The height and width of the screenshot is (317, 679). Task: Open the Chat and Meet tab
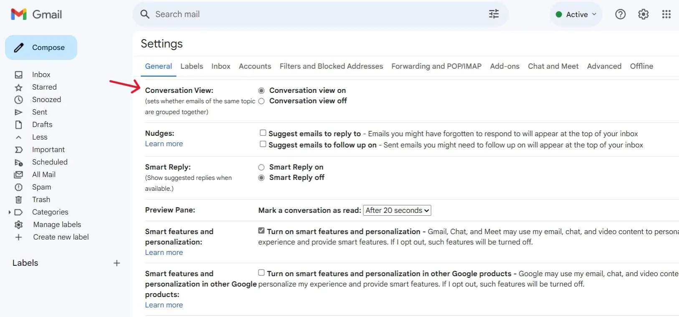[x=553, y=66]
